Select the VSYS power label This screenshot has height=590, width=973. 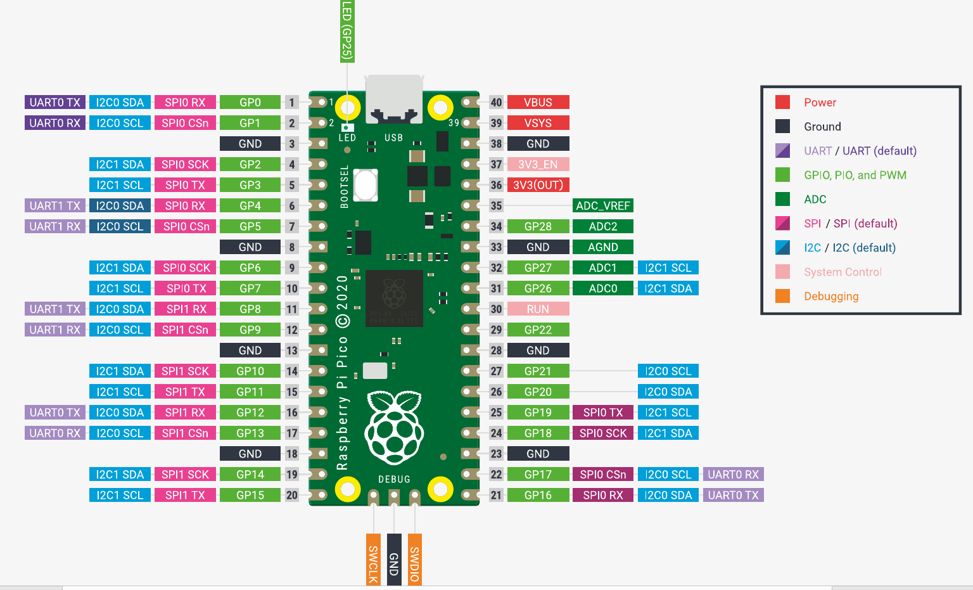tap(538, 123)
